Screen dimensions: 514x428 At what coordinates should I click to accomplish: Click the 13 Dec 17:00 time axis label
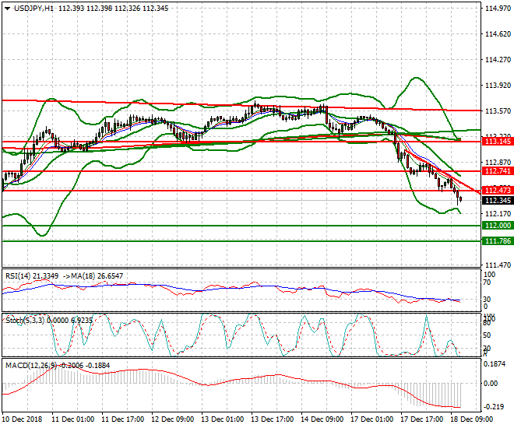[x=273, y=419]
